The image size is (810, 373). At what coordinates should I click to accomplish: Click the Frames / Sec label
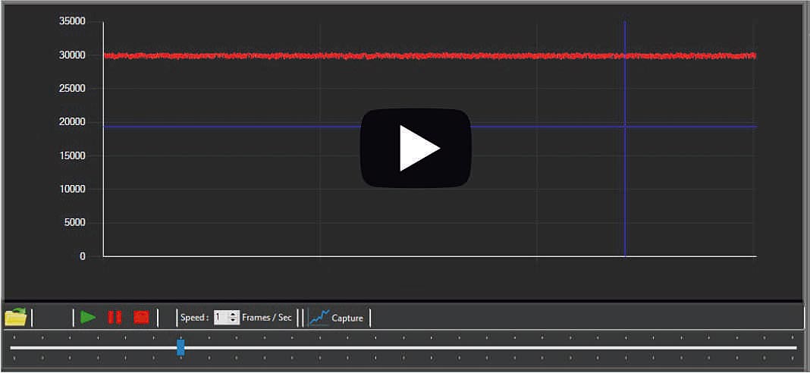(x=266, y=318)
